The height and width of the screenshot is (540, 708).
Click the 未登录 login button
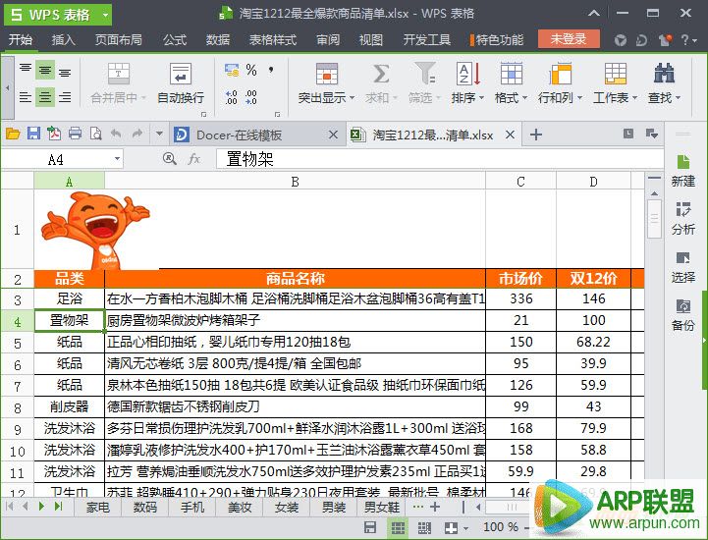pyautogui.click(x=569, y=39)
